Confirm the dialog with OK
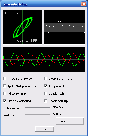The height and width of the screenshot is (136, 130). [x=44, y=129]
